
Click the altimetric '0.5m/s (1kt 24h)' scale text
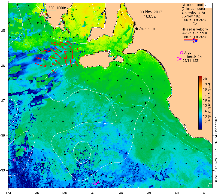pyautogui.click(x=193, y=20)
